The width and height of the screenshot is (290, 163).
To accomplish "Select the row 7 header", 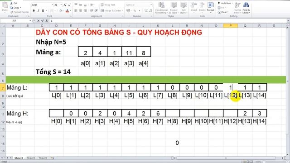I will click(x=3, y=87).
